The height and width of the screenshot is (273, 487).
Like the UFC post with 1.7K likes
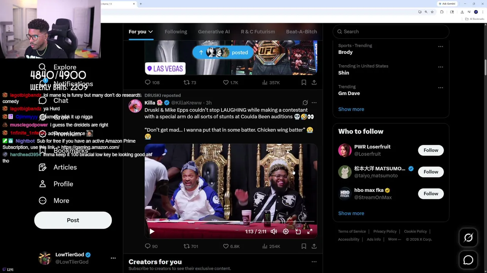click(x=231, y=82)
